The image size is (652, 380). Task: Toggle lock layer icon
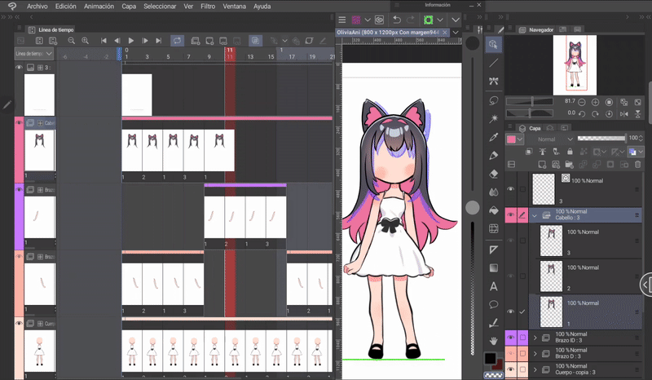[x=570, y=152]
